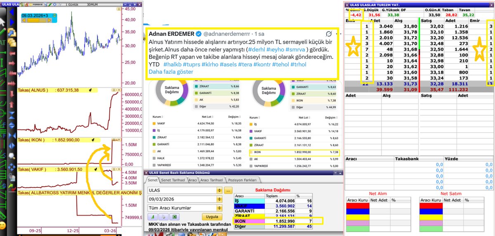Sort the right custody table by Kurum
The width and height of the screenshot is (495, 236).
[255, 117]
